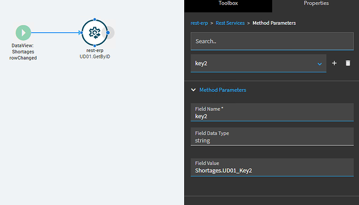Screen dimensions: 359x205
Task: Open the key2 parameter dropdown
Action: point(259,63)
